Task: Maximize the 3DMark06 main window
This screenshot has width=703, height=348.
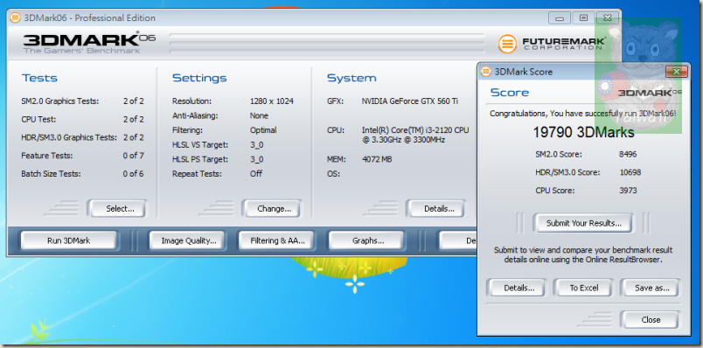Action: pyautogui.click(x=583, y=18)
